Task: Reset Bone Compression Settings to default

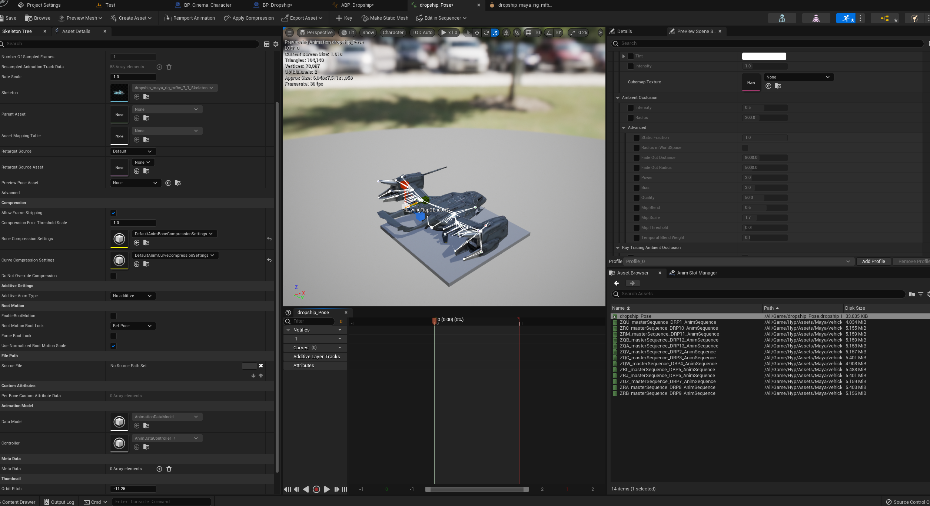Action: pos(269,239)
